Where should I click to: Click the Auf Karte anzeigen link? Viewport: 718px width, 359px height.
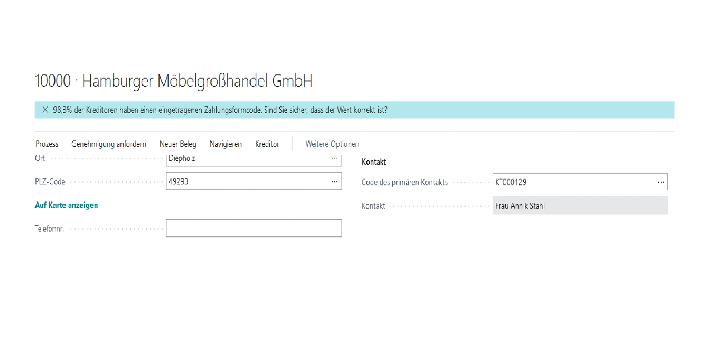tap(66, 205)
